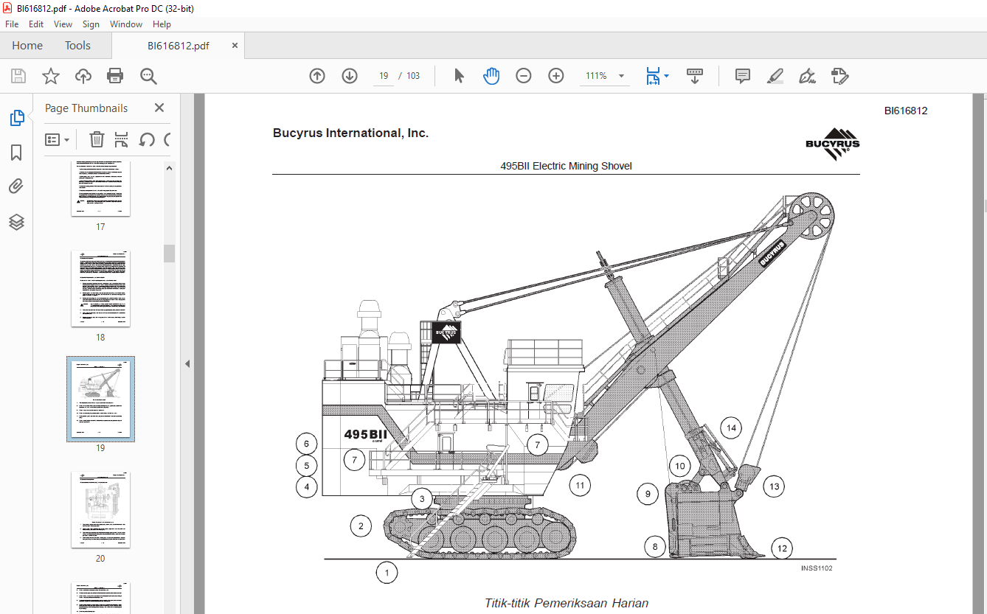The height and width of the screenshot is (614, 987).
Task: Open the Attachments paperclip panel
Action: [x=16, y=186]
